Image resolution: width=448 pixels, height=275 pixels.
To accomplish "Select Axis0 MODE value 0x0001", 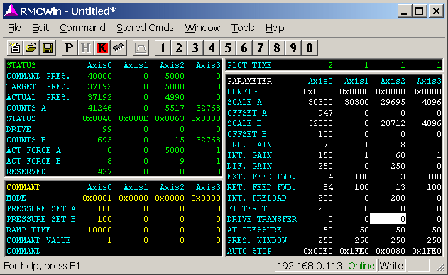I will [97, 198].
